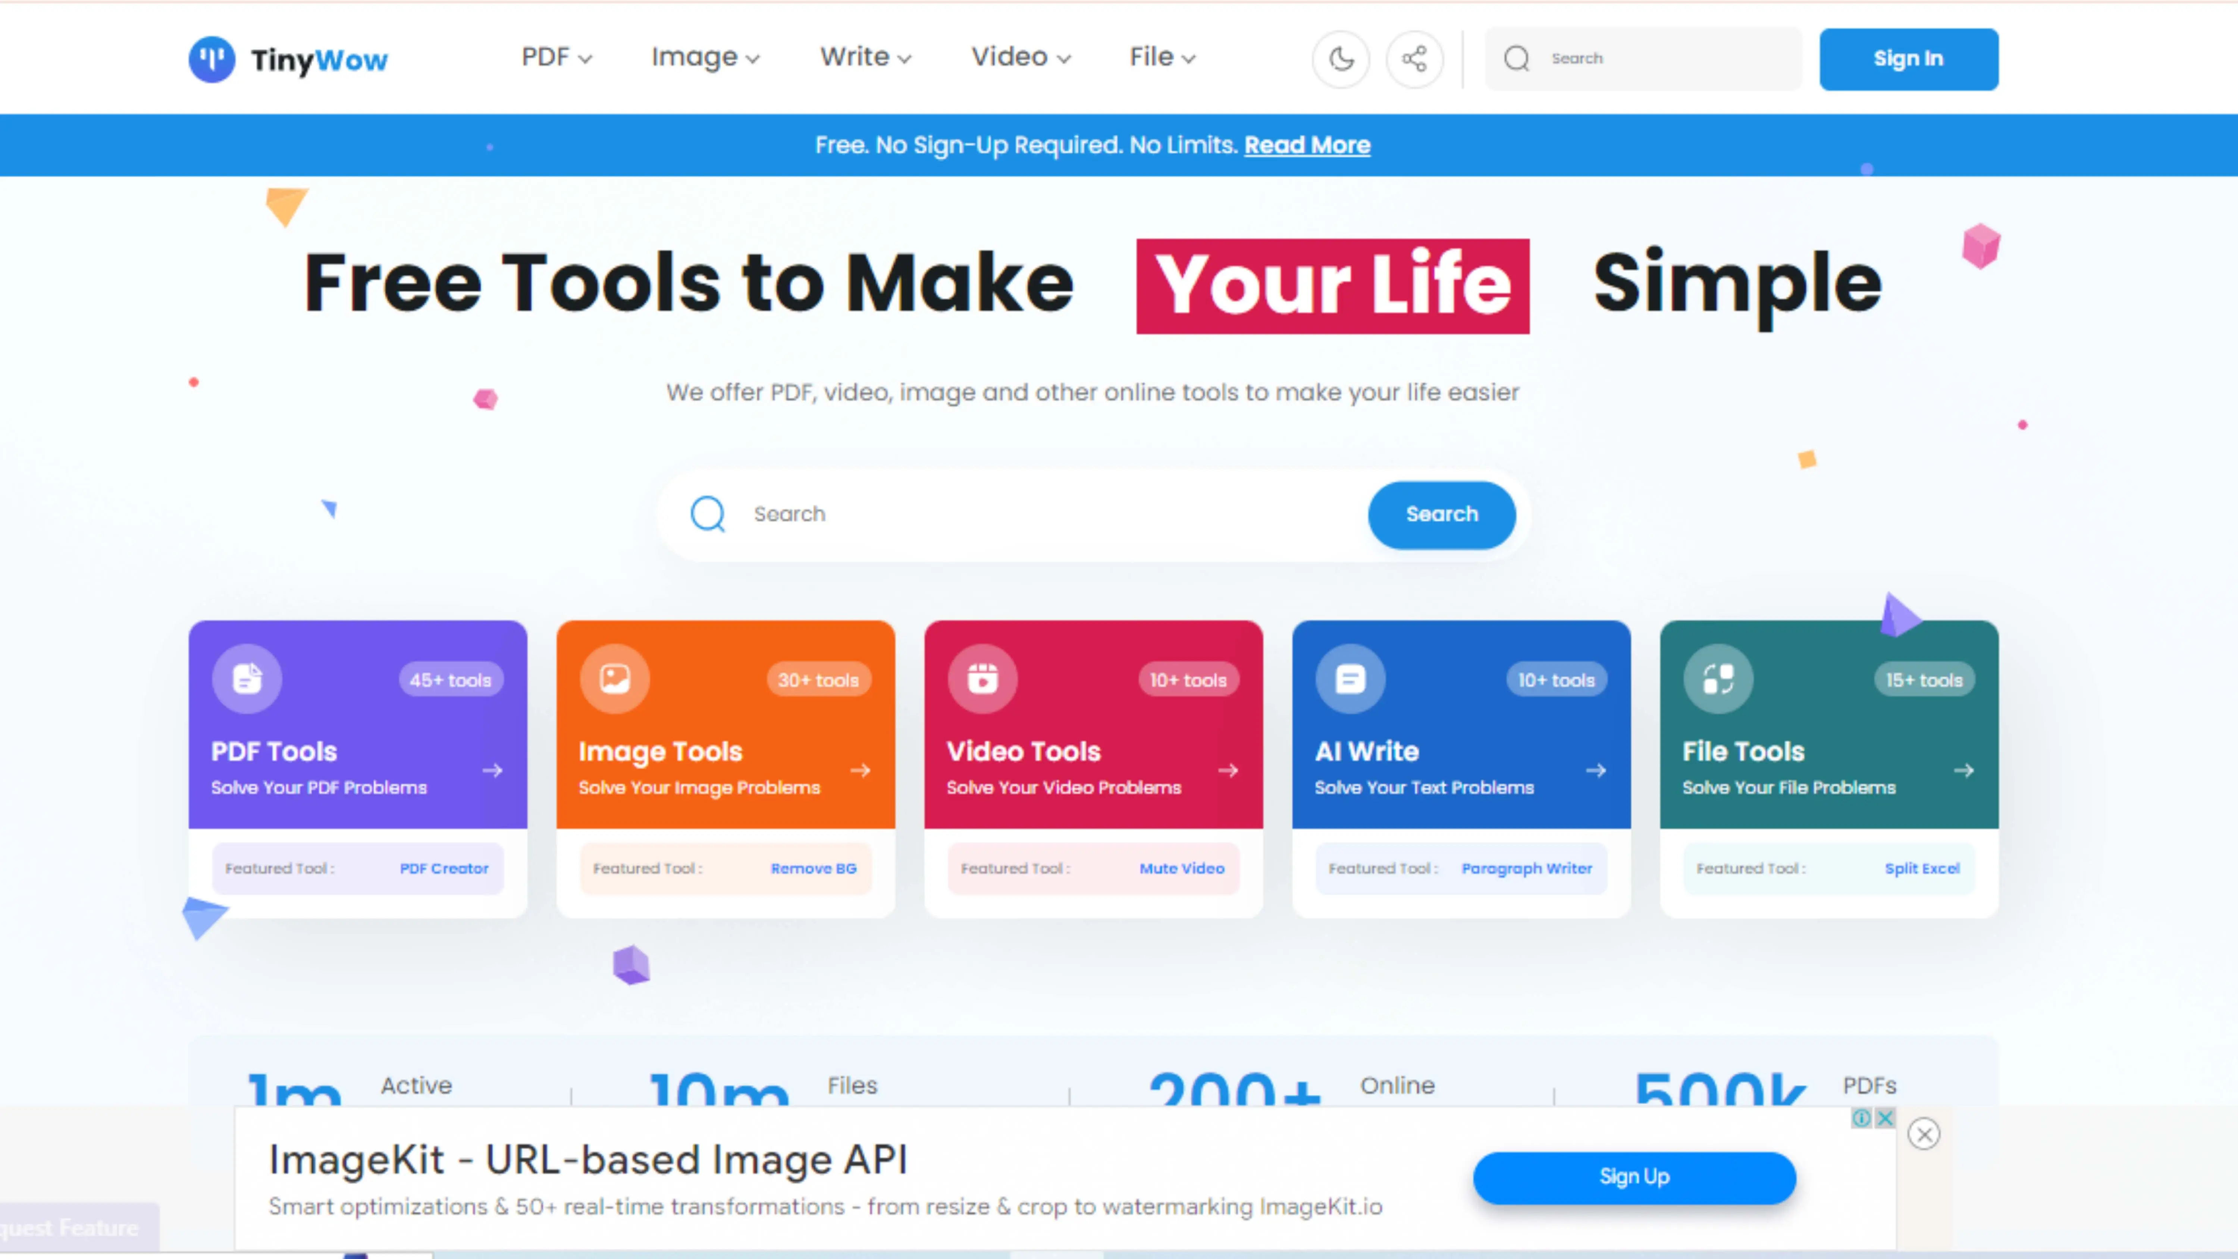Click the TinyWow brand name text

319,60
